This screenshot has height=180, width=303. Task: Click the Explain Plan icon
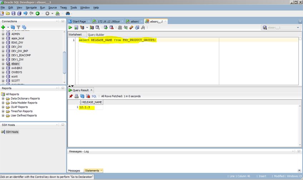(82, 27)
